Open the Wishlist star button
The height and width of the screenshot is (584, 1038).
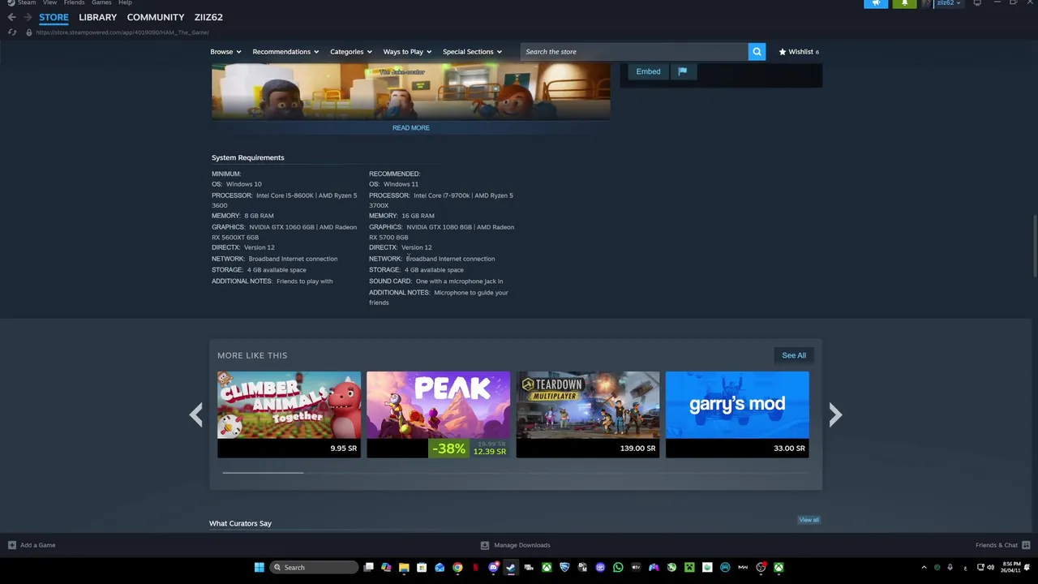coord(799,52)
